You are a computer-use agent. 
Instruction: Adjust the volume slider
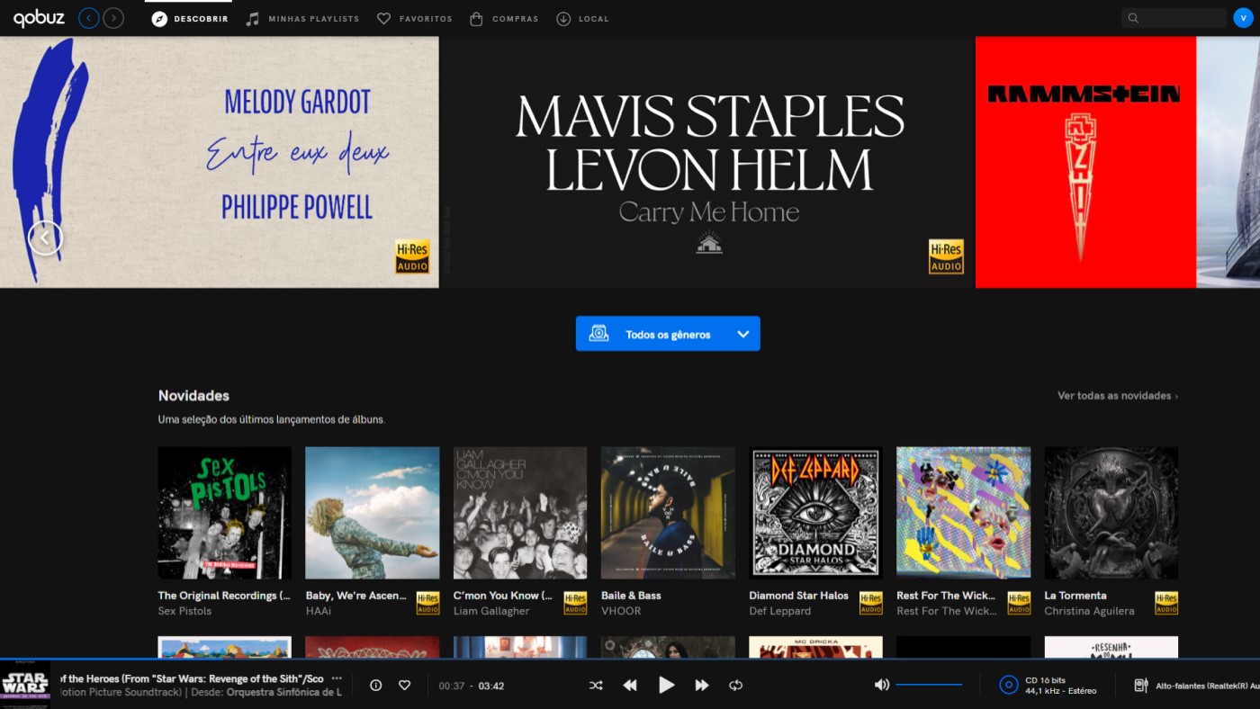click(929, 685)
